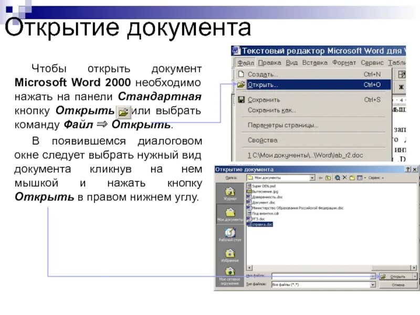Expand the Папка folder dropdown
The image size is (420, 315).
[x=312, y=178]
